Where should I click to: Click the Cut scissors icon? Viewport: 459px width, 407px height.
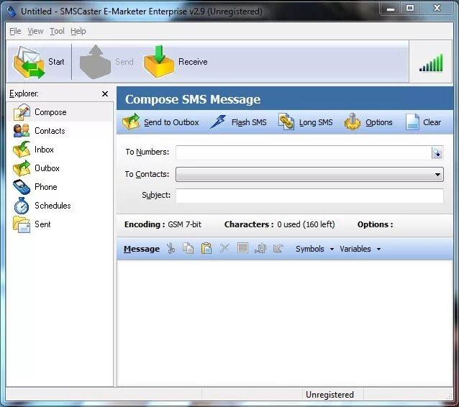point(171,249)
